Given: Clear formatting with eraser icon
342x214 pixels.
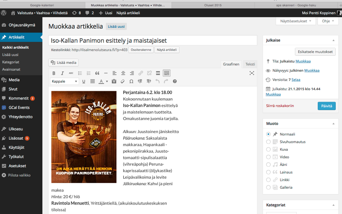Looking at the screenshot, I should tap(123, 81).
